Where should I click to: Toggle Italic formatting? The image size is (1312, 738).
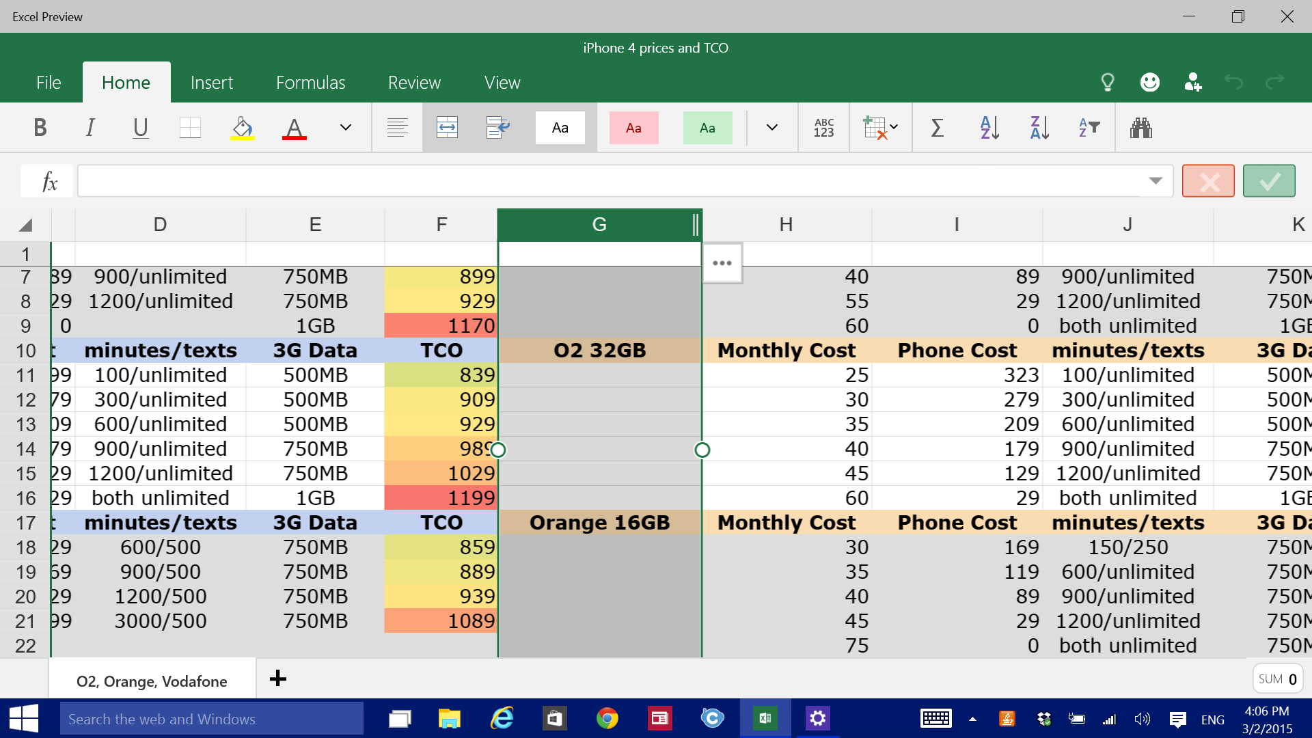pos(90,128)
